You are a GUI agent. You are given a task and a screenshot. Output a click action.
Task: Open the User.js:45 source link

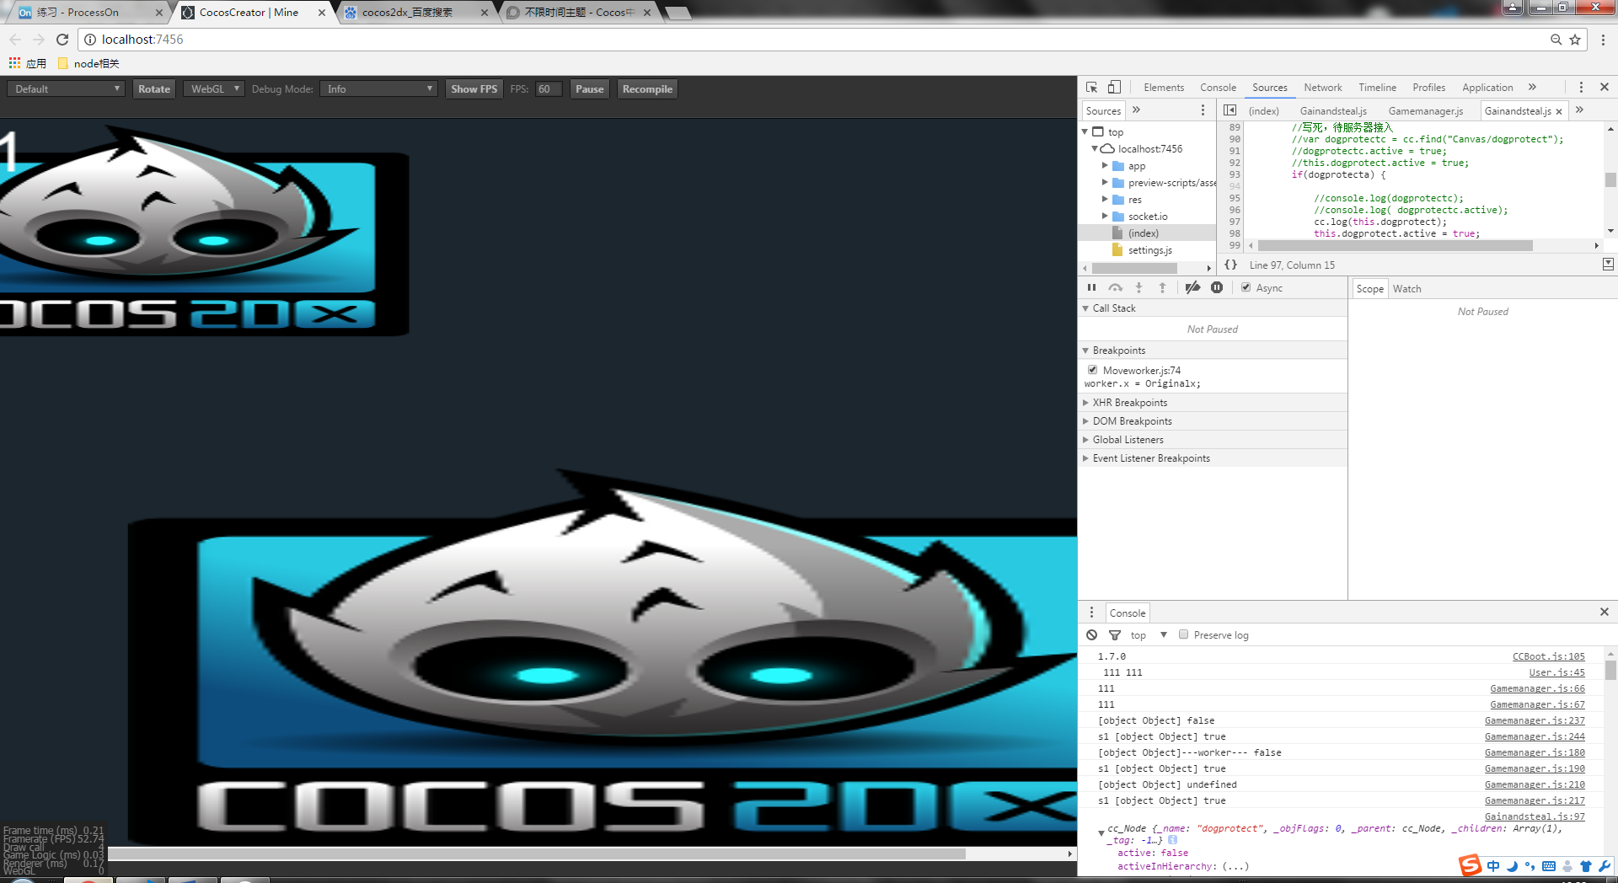click(x=1556, y=672)
